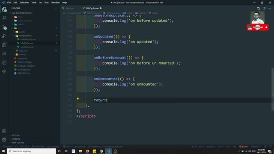This screenshot has height=154, width=274.
Task: Expand the assets folder
Action: pos(22,32)
